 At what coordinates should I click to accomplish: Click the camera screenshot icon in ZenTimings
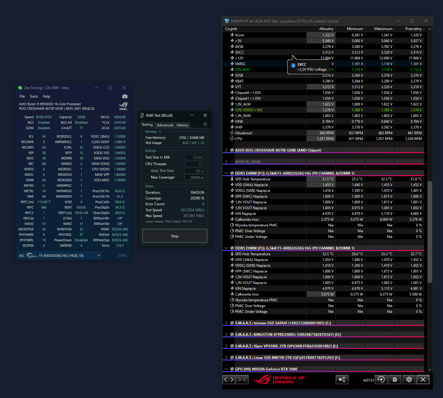[125, 96]
